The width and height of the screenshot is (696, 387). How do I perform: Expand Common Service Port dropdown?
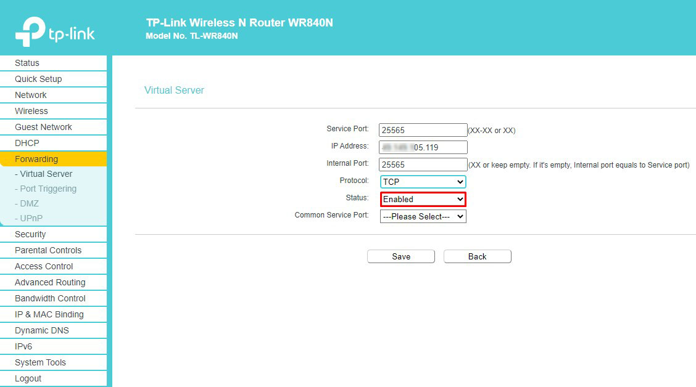[x=423, y=216]
